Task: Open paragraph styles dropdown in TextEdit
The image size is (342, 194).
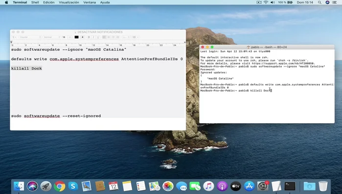Action: click(x=14, y=37)
